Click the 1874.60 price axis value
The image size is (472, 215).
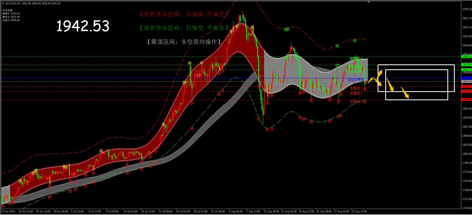[467, 118]
